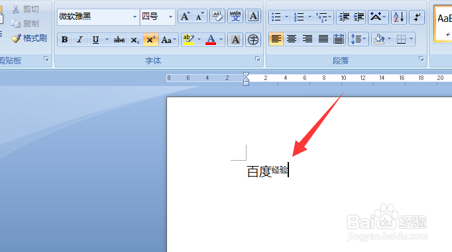Viewport: 452px width, 252px height.
Task: Place cursor in text 百度
Action: point(259,172)
